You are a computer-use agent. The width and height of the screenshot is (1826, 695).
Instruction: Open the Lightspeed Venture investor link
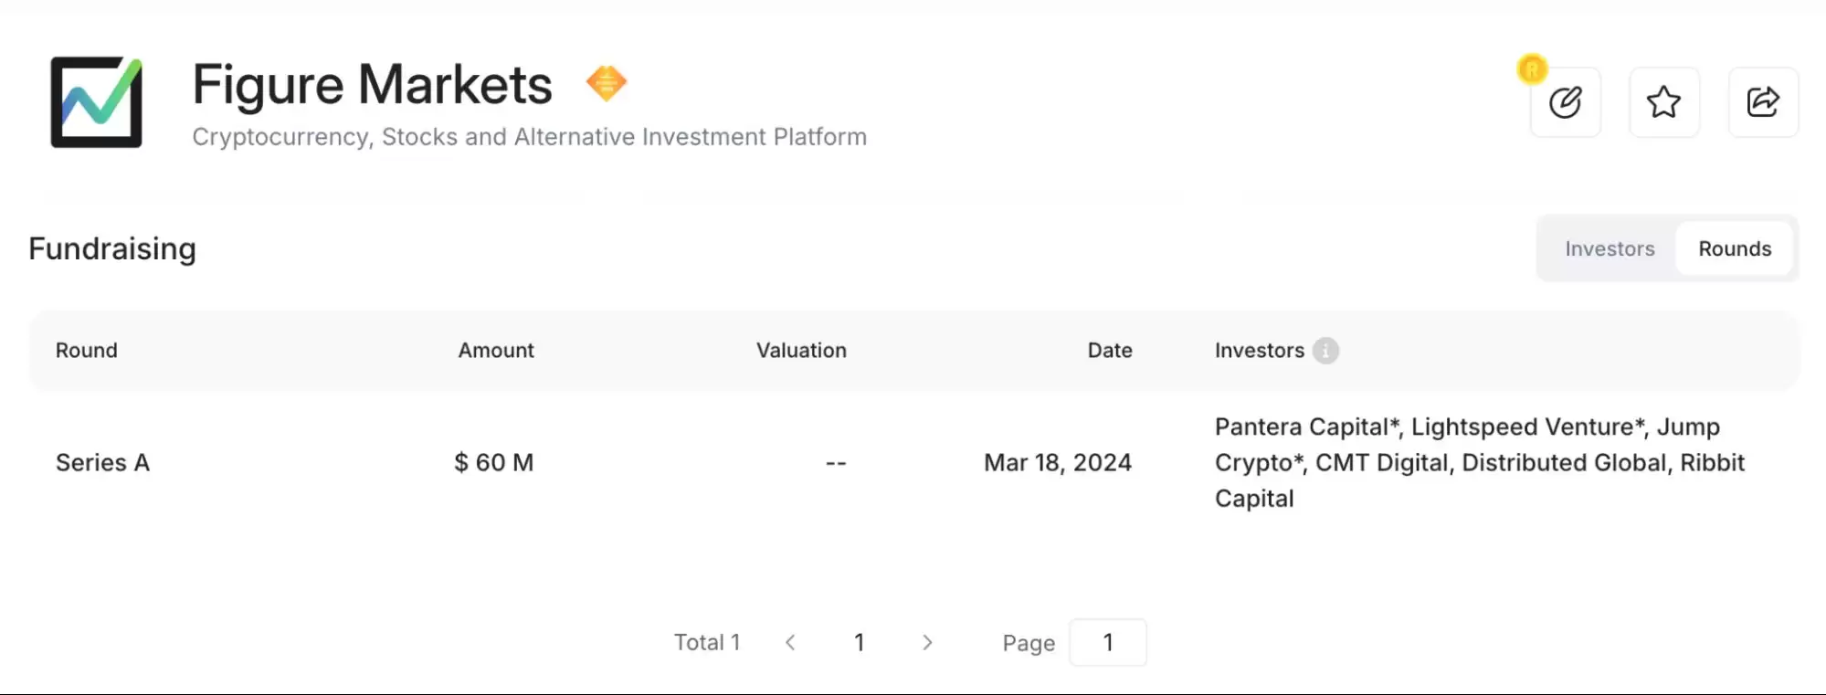point(1523,427)
